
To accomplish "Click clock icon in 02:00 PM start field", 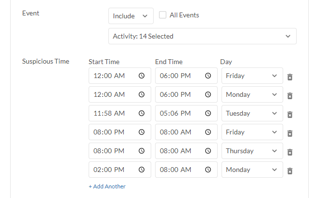I will (x=142, y=170).
